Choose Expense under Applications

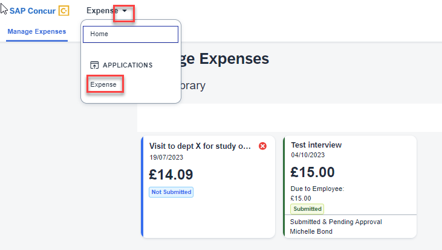point(103,84)
